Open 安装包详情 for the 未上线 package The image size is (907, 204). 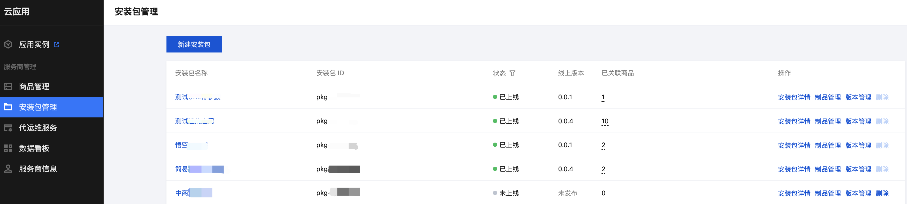793,193
